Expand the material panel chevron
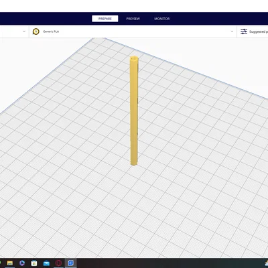The width and height of the screenshot is (268, 268). [232, 31]
